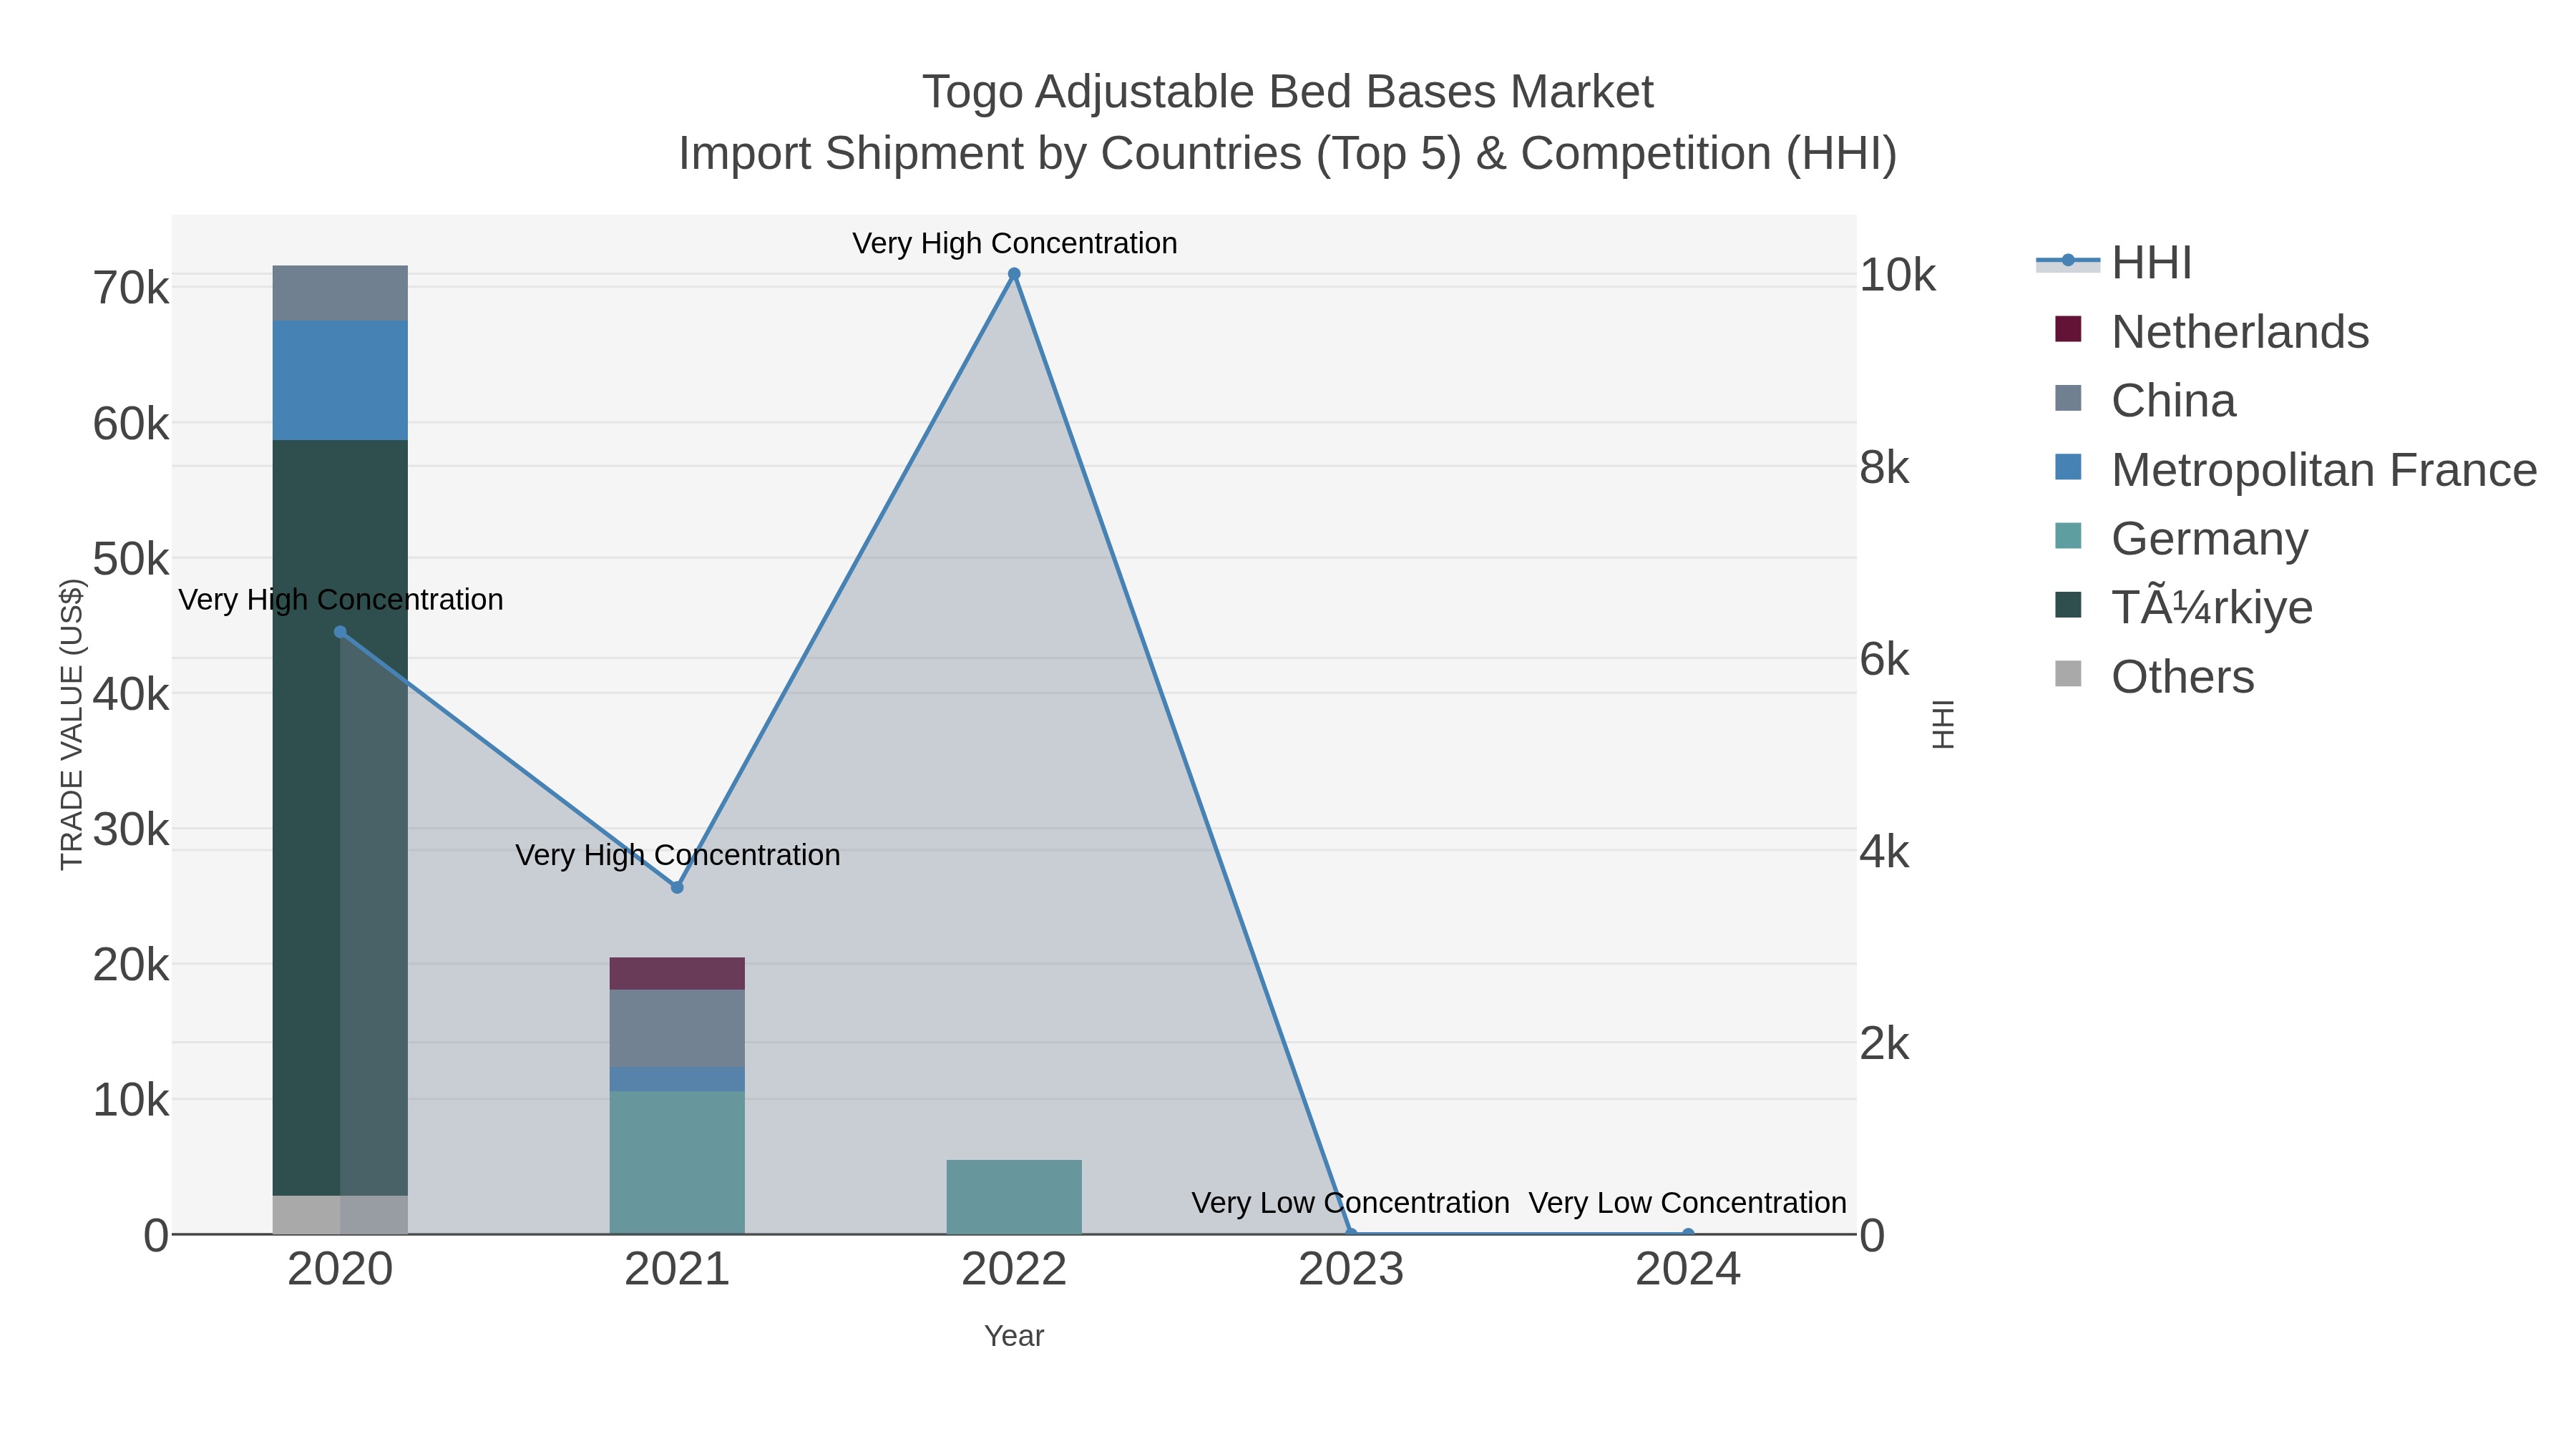Click the 50k left axis tick
The width and height of the screenshot is (2576, 1449).
coord(131,559)
